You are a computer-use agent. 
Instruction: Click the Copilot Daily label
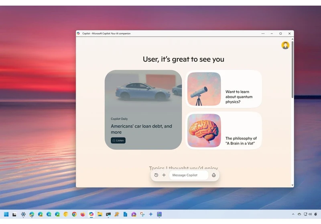[119, 119]
